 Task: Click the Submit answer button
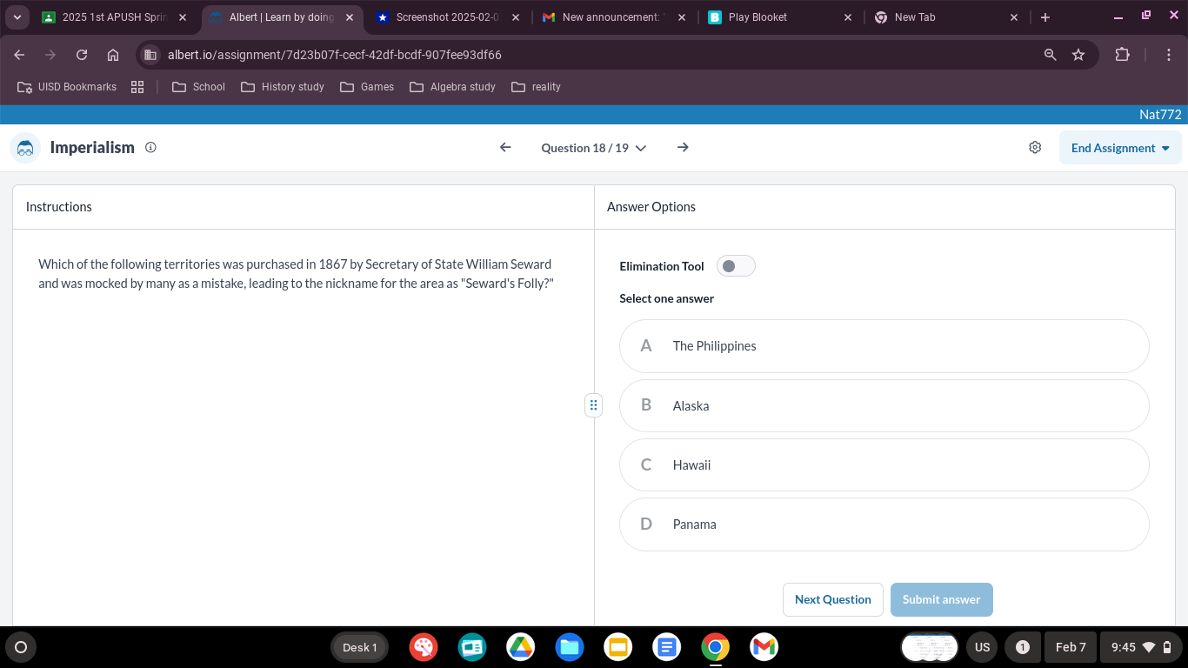(x=941, y=599)
